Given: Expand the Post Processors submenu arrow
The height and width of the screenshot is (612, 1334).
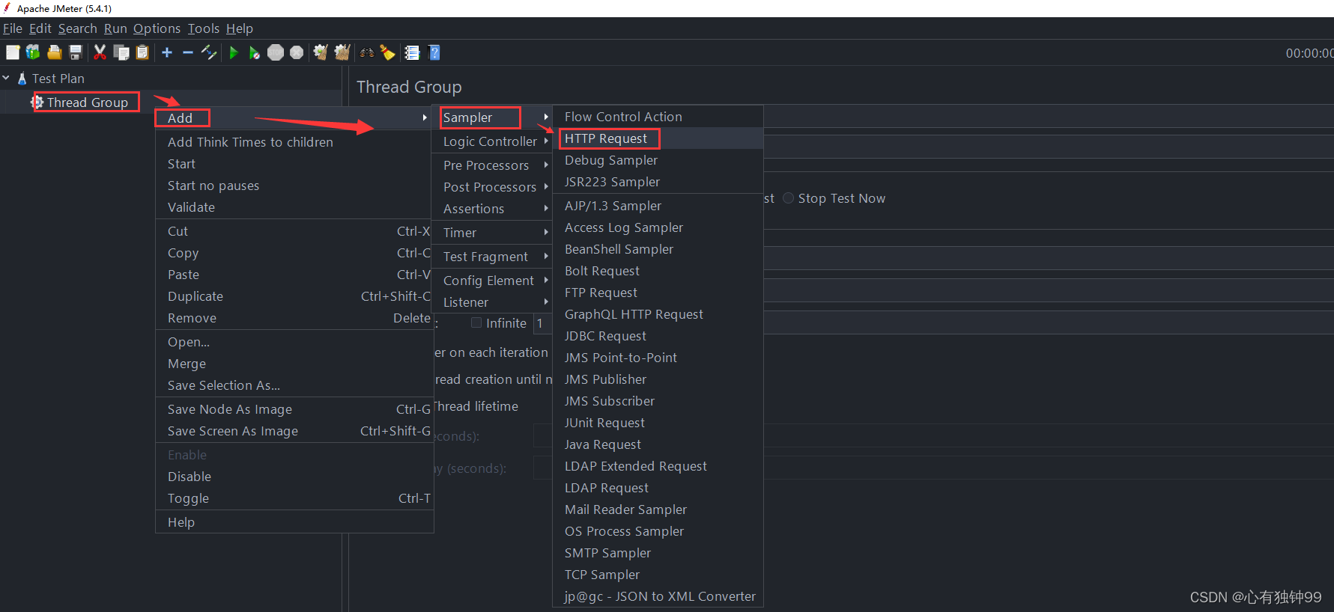Looking at the screenshot, I should click(546, 187).
